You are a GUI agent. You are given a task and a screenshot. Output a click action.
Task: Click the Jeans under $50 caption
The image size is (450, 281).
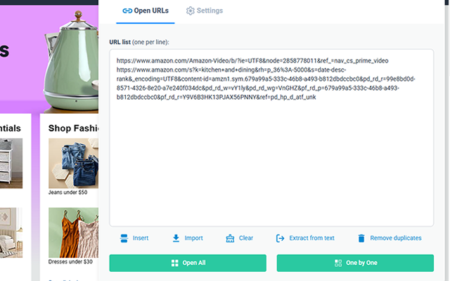pyautogui.click(x=67, y=192)
